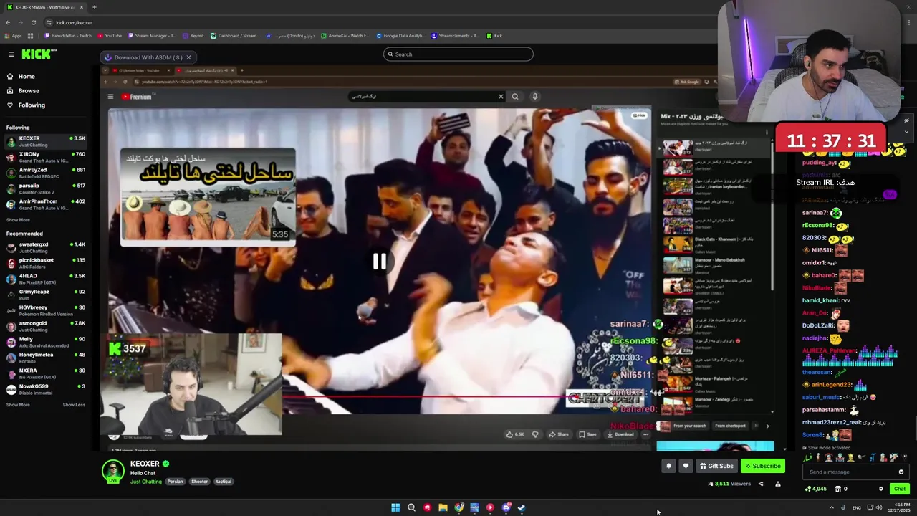Click ENG language indicator in tray
The image size is (917, 516).
point(856,507)
